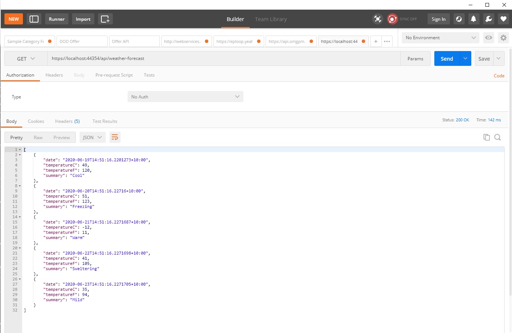Collapse JSON array at line 1
Viewport: 512px width, 333px height.
[x=20, y=150]
